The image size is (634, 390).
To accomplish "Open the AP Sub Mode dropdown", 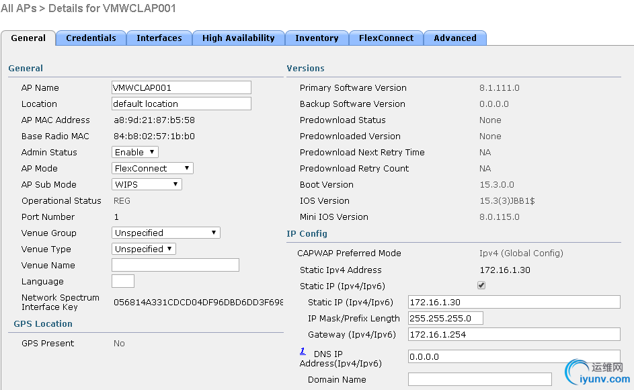I will pyautogui.click(x=147, y=185).
